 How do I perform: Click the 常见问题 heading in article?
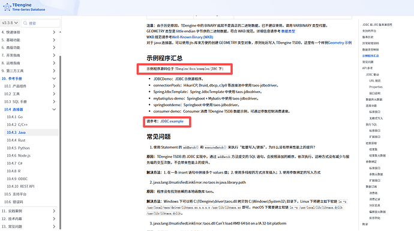(x=158, y=137)
